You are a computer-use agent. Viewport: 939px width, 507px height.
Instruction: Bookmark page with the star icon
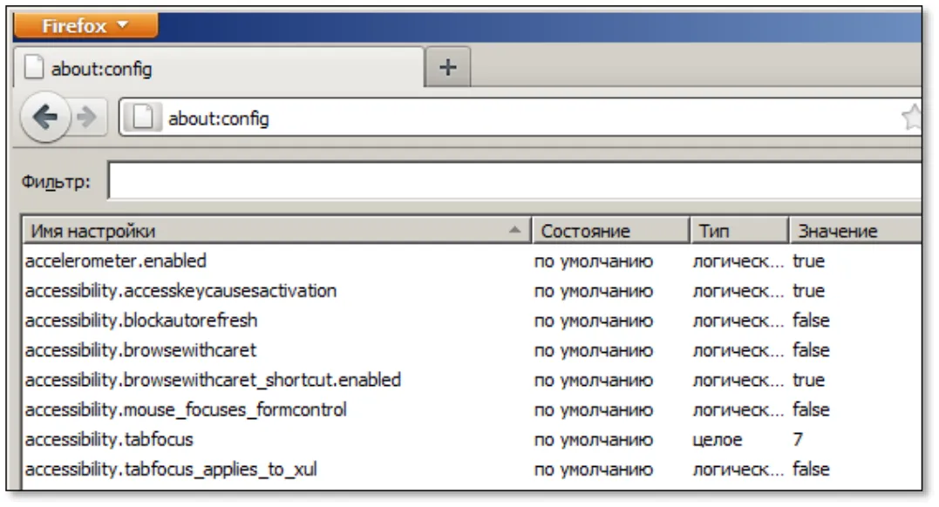coord(911,118)
